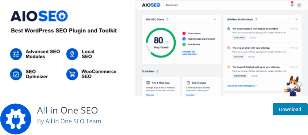
Task: Click the 80/100 SEO score circle
Action: point(161,43)
